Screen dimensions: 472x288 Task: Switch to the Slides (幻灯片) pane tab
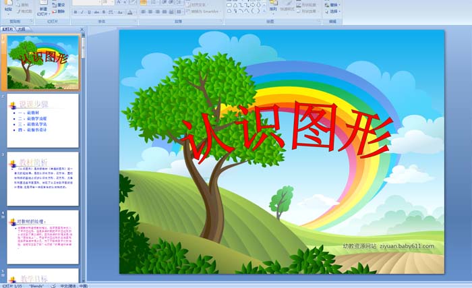[x=7, y=29]
